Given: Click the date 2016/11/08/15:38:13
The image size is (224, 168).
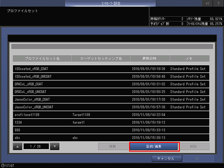Looking at the screenshot, I should (149, 138).
